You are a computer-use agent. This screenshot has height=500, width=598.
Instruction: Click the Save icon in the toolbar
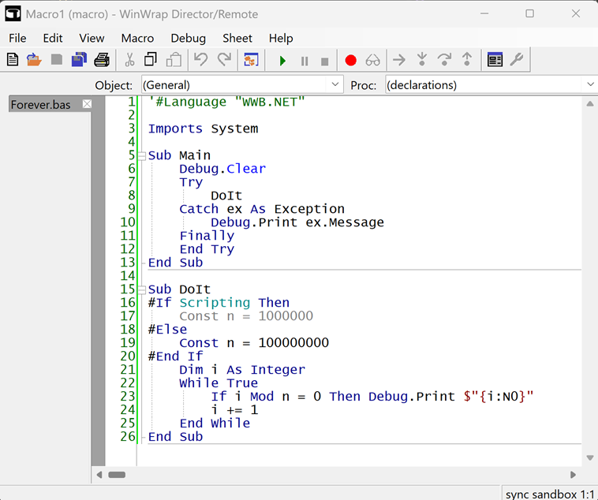click(x=57, y=60)
